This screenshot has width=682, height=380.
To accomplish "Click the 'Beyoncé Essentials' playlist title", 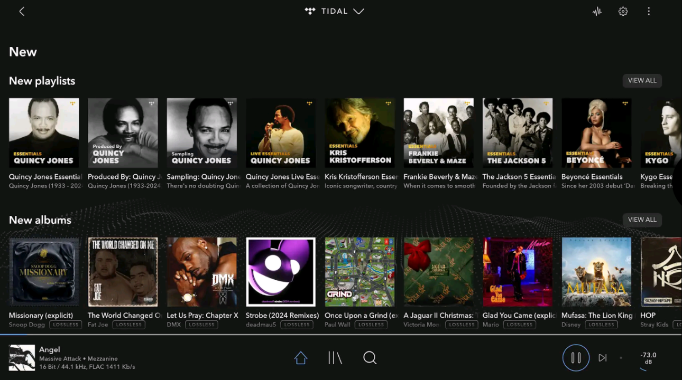I will click(592, 177).
